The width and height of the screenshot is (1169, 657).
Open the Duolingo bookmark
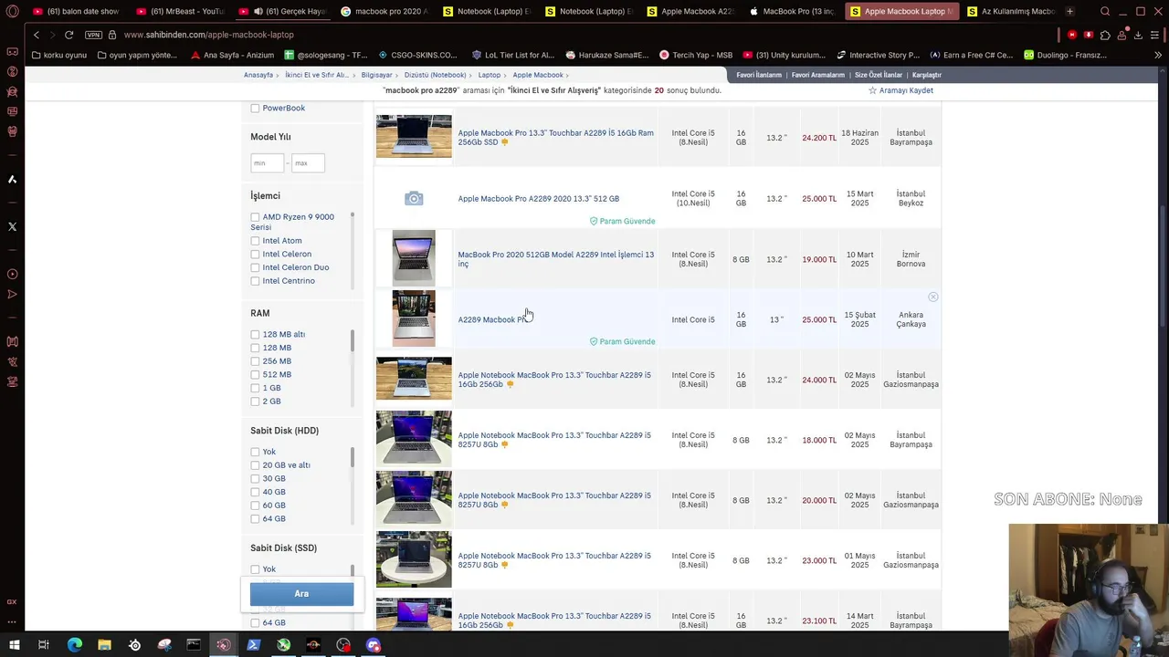(1065, 55)
